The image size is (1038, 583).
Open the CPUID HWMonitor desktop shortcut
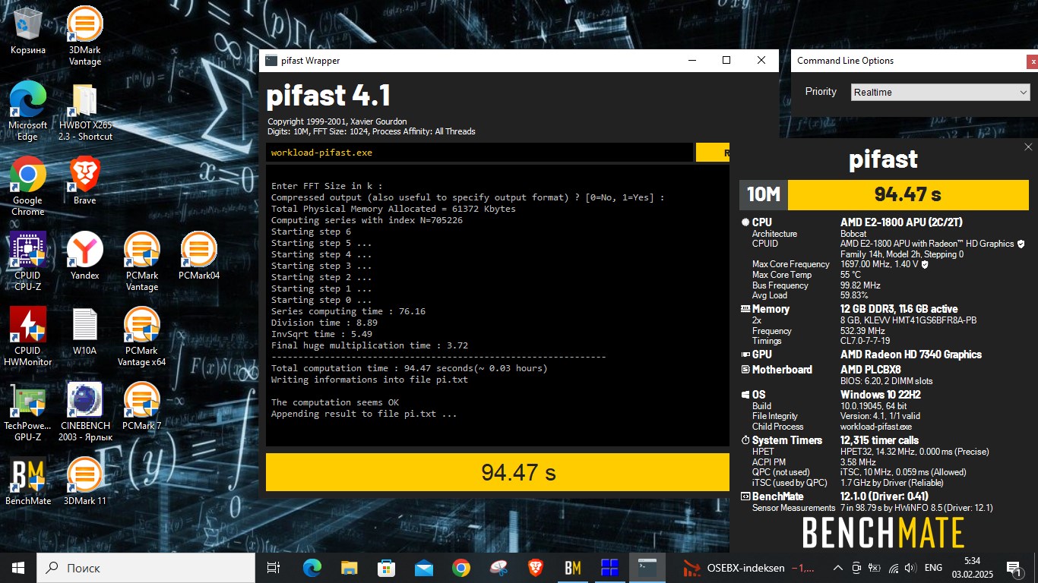click(28, 336)
